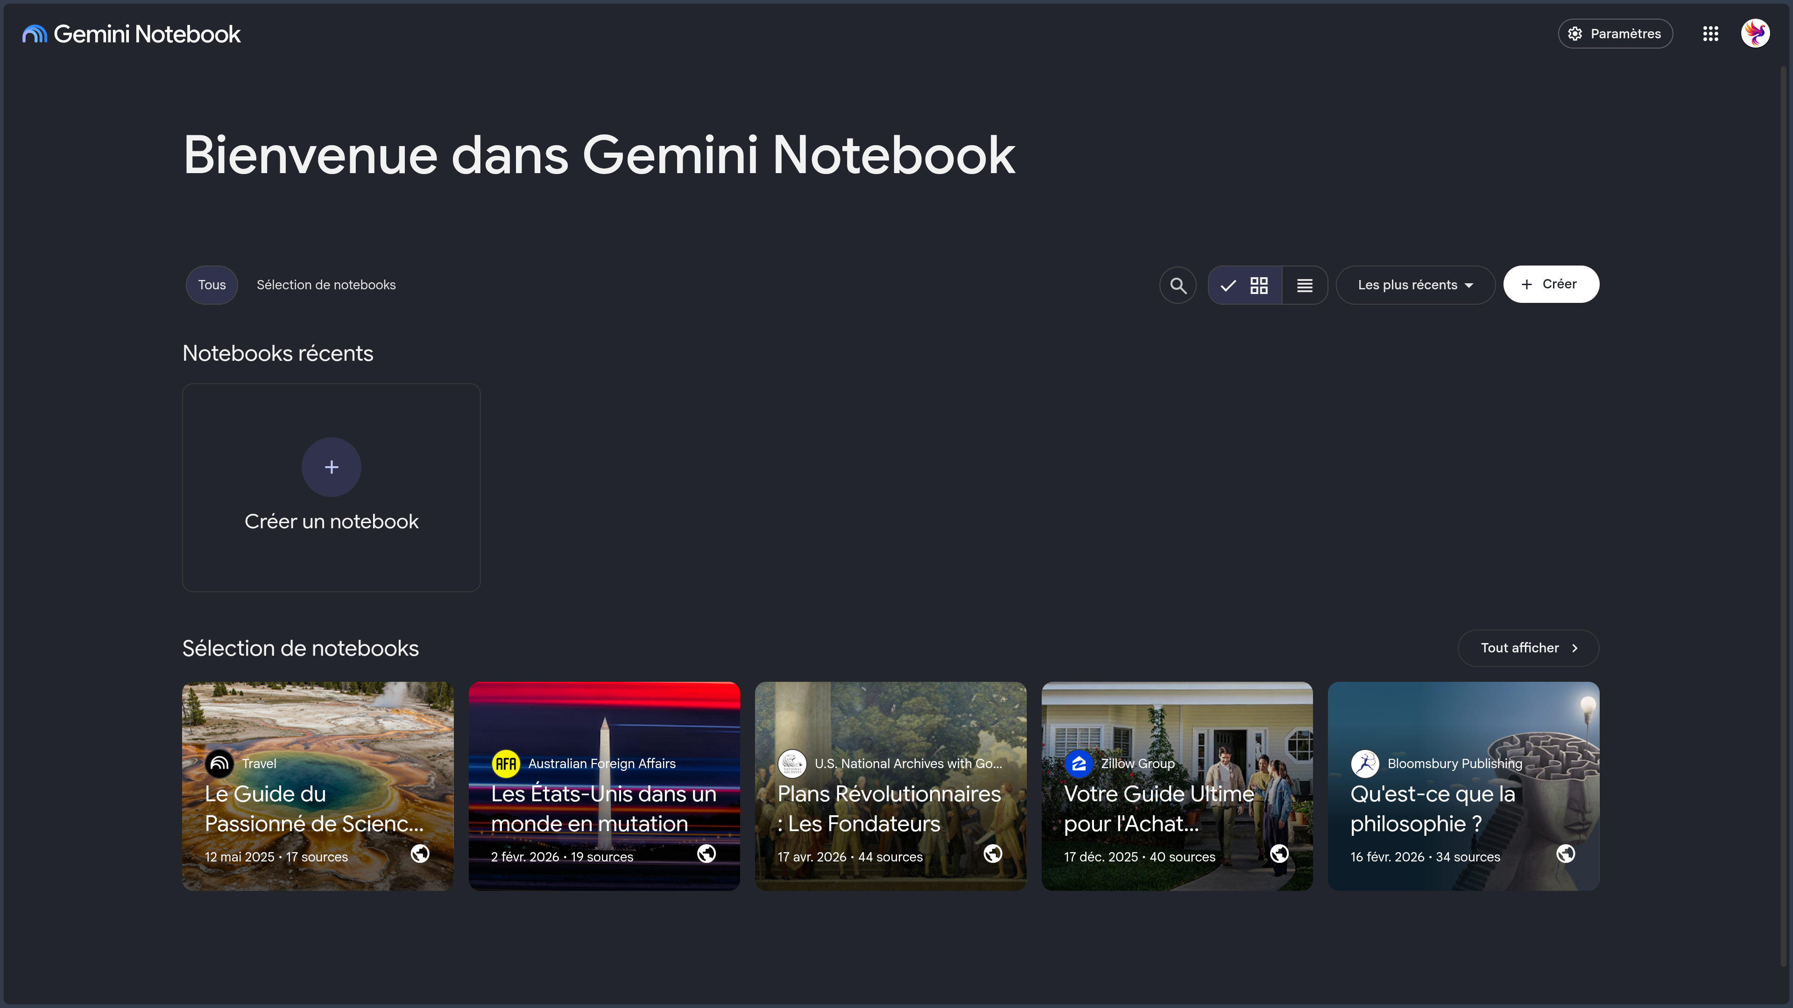Click the U.S. National Archives icon
The image size is (1793, 1008).
(792, 764)
